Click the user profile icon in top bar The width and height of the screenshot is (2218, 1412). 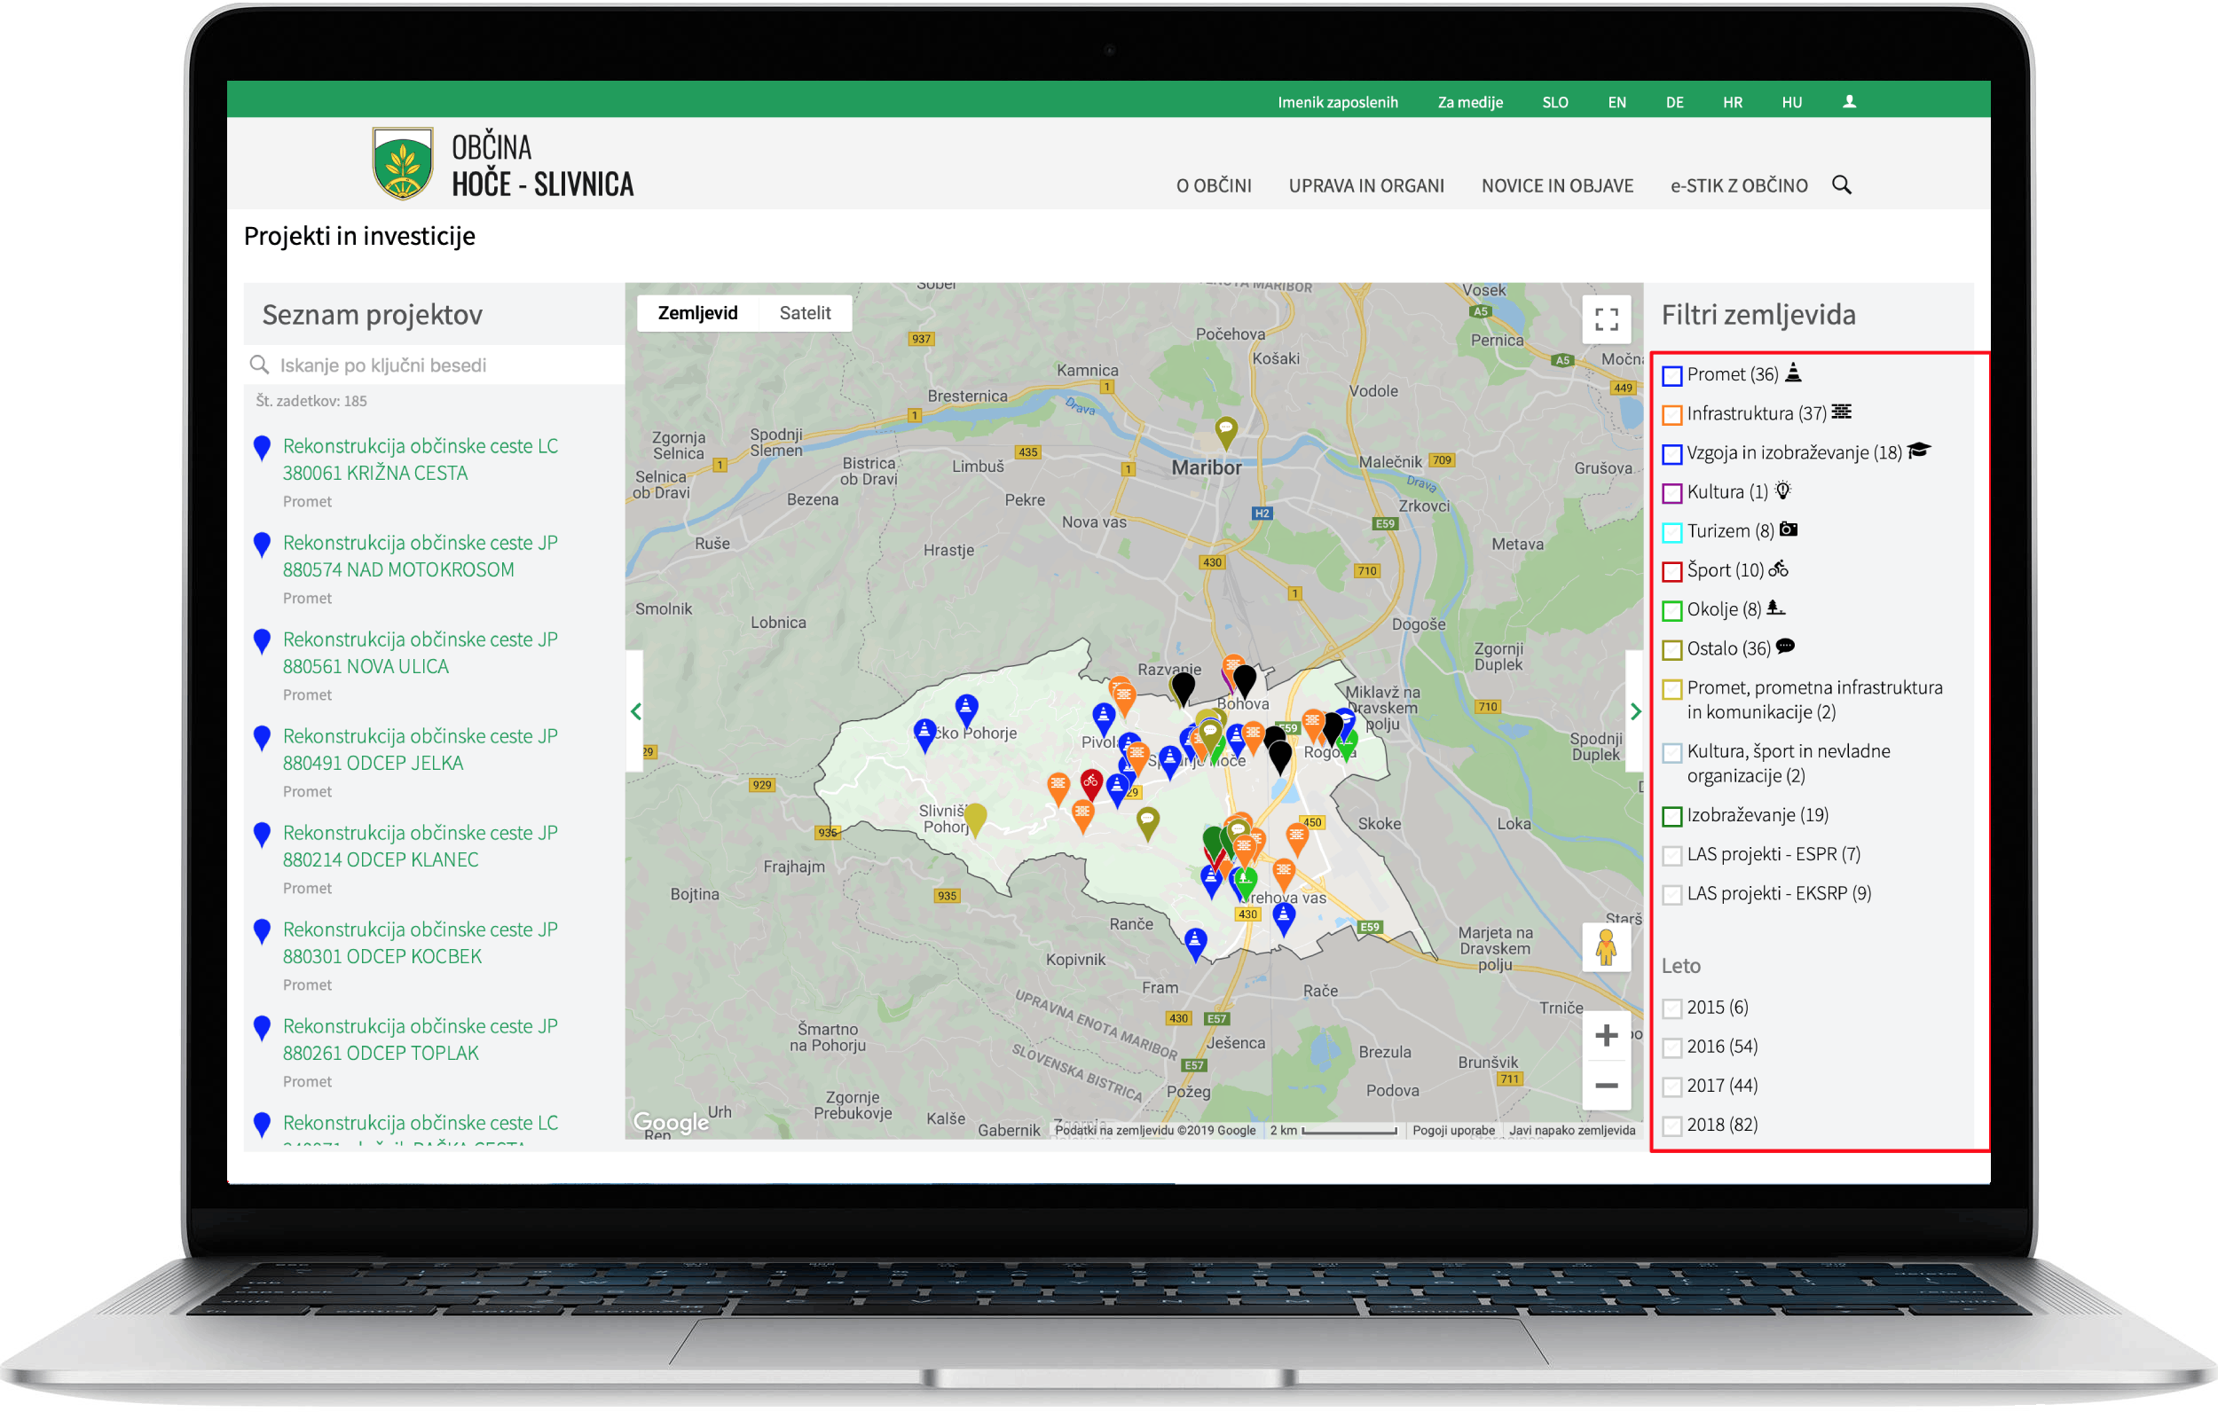pos(1849,102)
